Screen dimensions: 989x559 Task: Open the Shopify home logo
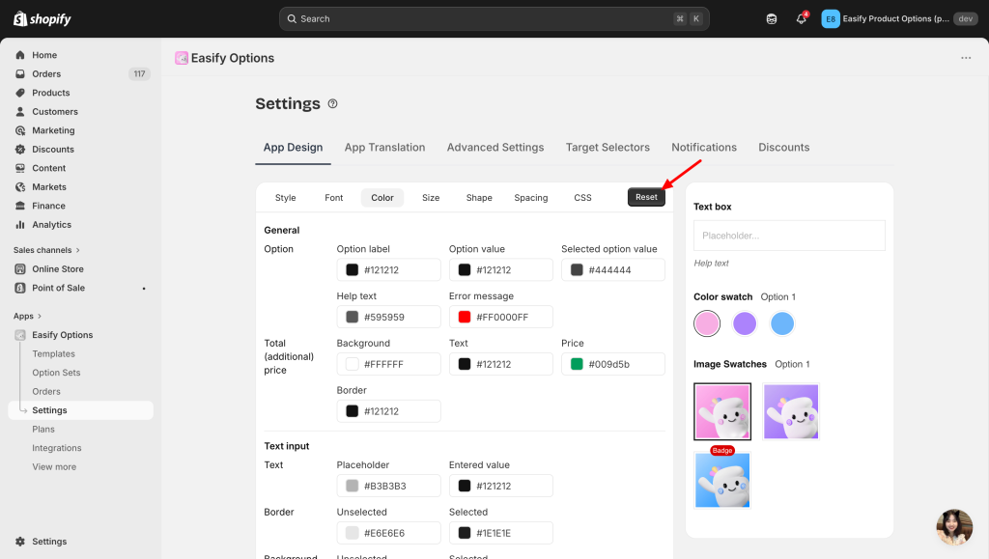coord(42,19)
